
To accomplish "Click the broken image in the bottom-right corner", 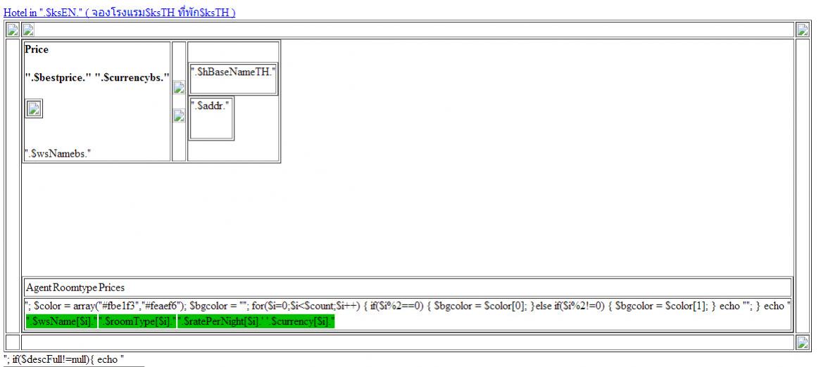I will click(x=803, y=343).
